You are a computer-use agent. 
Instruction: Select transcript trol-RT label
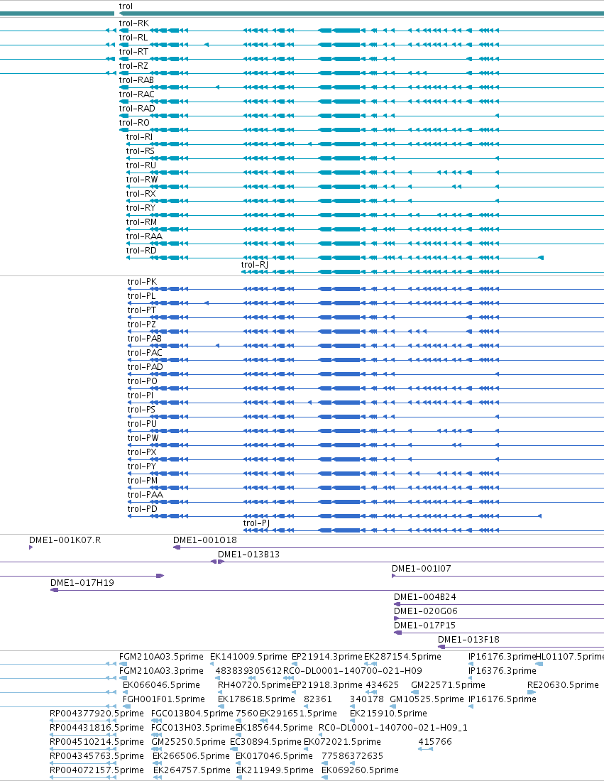[x=133, y=52]
